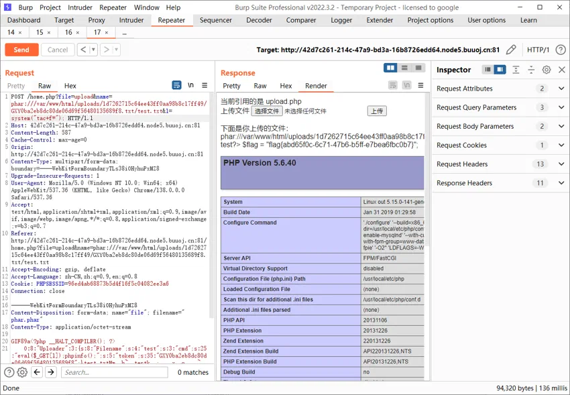The width and height of the screenshot is (570, 395).
Task: Click the Cancel button
Action: pos(58,50)
